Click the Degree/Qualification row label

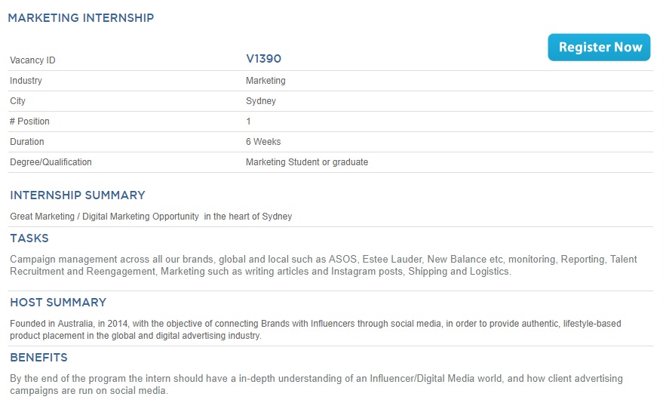51,162
